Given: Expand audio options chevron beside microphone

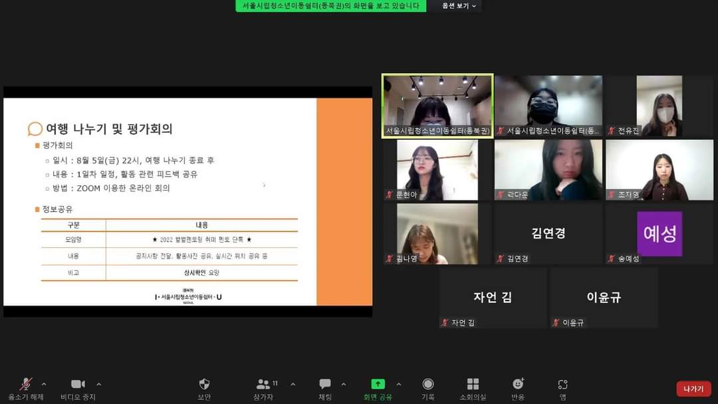Looking at the screenshot, I should (x=44, y=384).
